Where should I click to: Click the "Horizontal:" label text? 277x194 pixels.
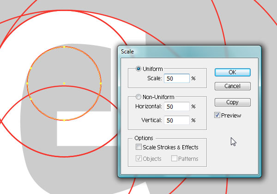pos(149,106)
